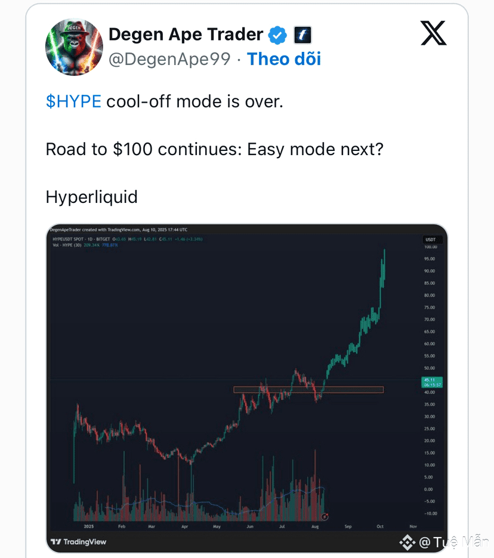Click the Degen Ape Trader display name
This screenshot has height=558, width=494.
coord(186,35)
